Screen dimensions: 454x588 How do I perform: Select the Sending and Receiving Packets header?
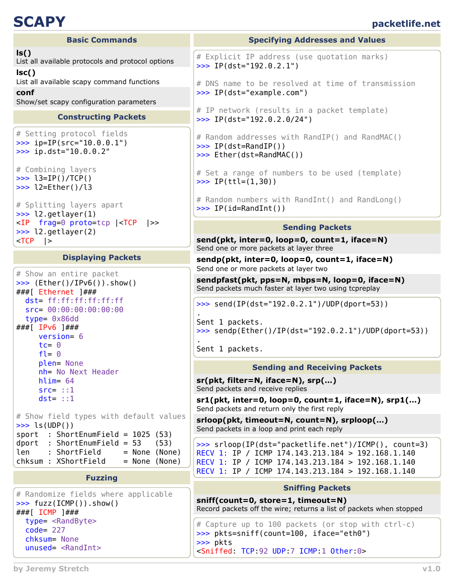[316, 368]
